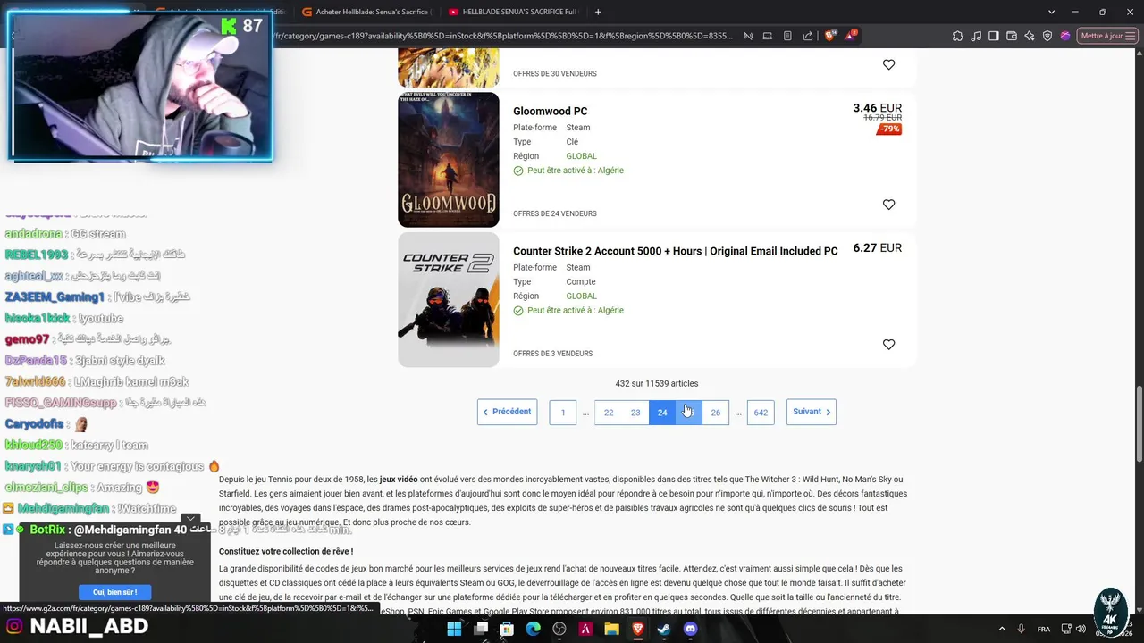Click picture-in-picture icon in address bar
The image size is (1144, 643).
click(768, 36)
